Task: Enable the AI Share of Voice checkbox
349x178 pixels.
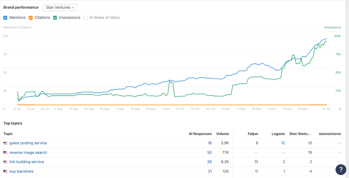Action: [86, 18]
